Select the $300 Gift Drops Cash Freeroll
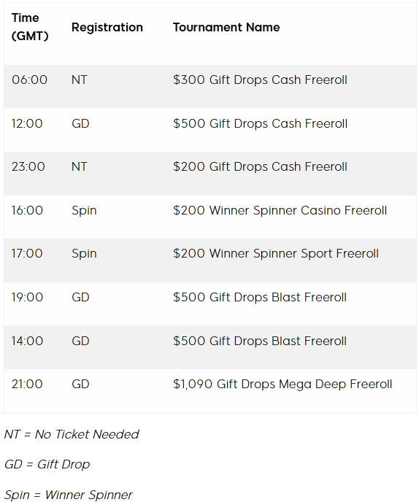 260,80
